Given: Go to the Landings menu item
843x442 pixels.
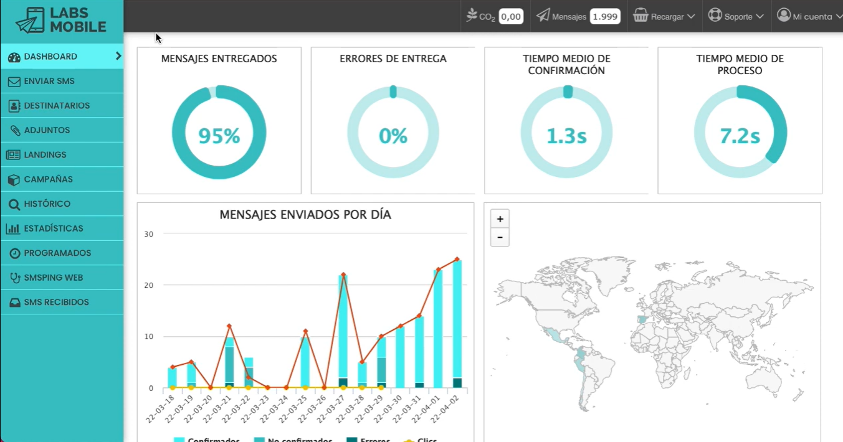Looking at the screenshot, I should 45,155.
